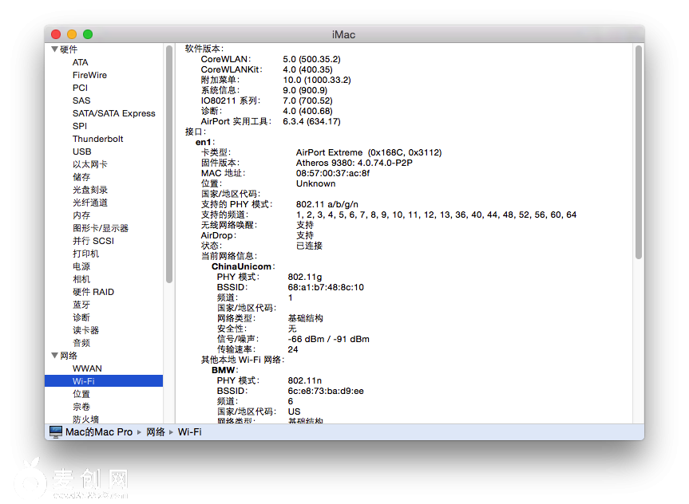Select 防火墙 in the sidebar
Viewport: 689px width, 504px height.
85,419
